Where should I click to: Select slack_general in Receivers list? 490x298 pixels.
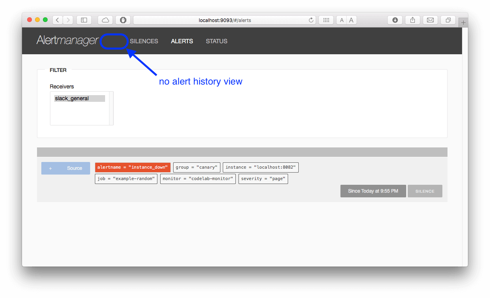pos(80,98)
